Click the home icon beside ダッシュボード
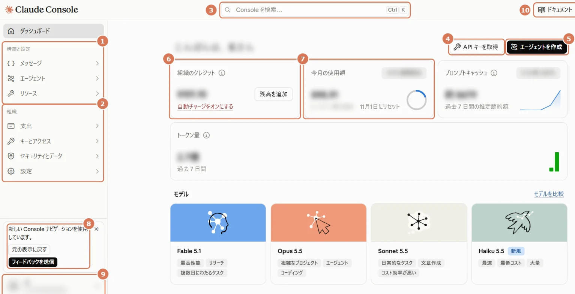Screen dimensions: 575x294 click(11, 31)
